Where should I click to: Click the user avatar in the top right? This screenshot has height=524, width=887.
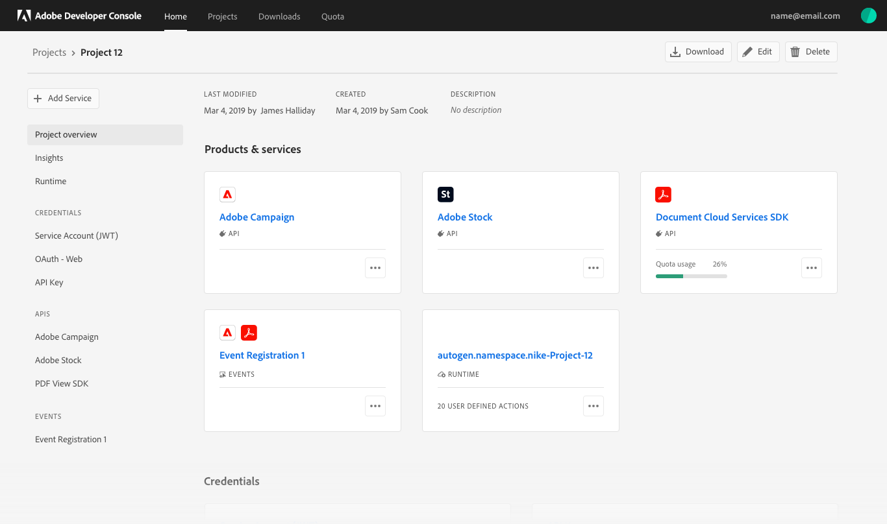pyautogui.click(x=868, y=15)
